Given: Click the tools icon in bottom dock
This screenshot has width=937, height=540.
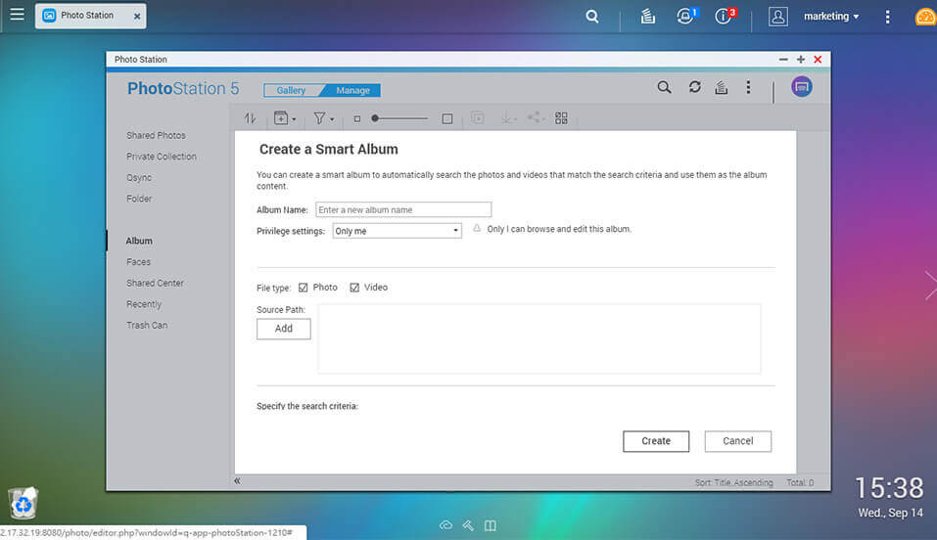Looking at the screenshot, I should click(x=468, y=525).
